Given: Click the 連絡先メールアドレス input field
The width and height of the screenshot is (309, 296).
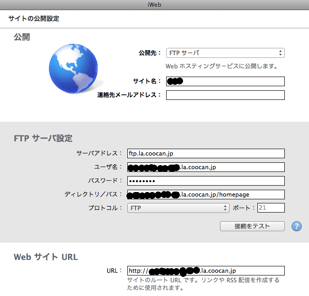Looking at the screenshot, I should click(225, 95).
